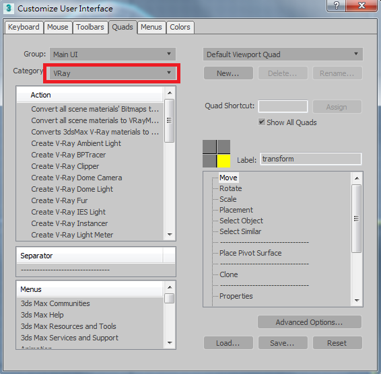This screenshot has width=381, height=374.
Task: Click the Delete... button
Action: tap(283, 73)
